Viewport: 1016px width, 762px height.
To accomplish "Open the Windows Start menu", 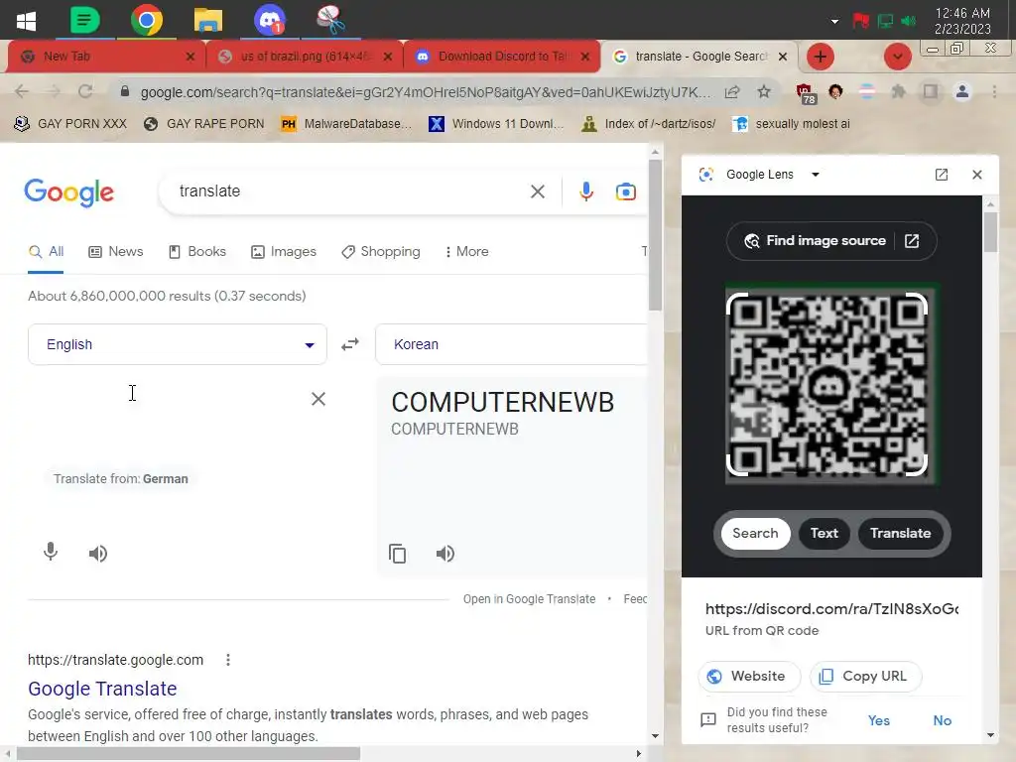I will coord(26,20).
